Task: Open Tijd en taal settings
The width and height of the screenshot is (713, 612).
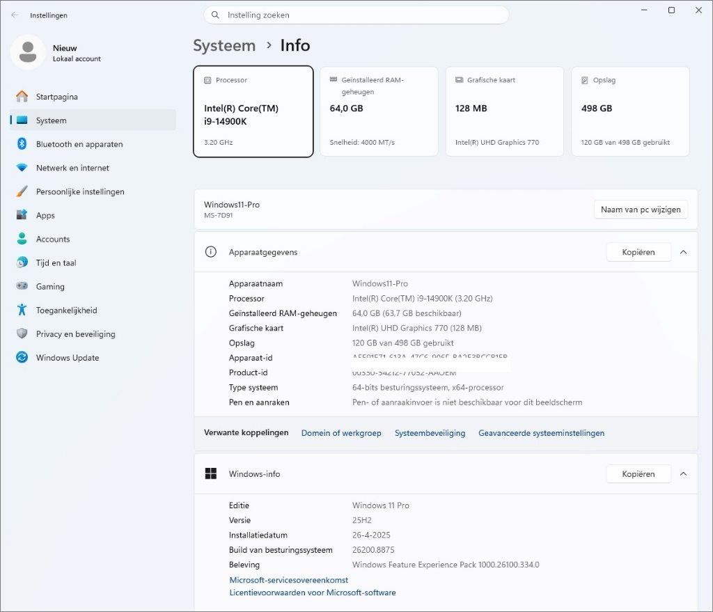Action: pyautogui.click(x=93, y=262)
